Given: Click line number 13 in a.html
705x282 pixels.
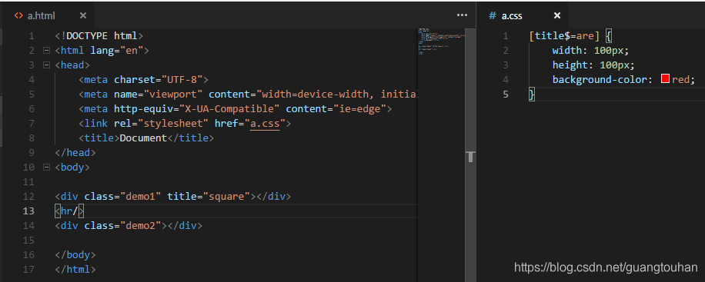Looking at the screenshot, I should point(28,211).
